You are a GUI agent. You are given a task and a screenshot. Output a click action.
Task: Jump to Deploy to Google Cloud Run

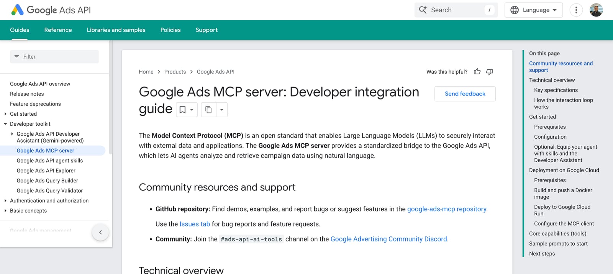[x=562, y=210]
